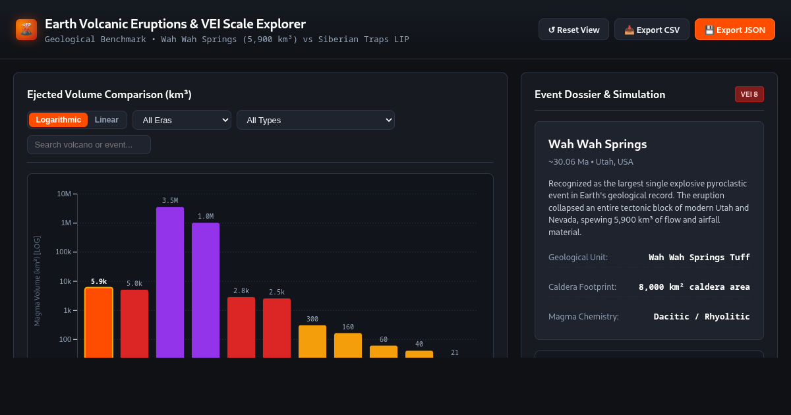
Task: Select the purple 1.0M bar
Action: tap(206, 290)
